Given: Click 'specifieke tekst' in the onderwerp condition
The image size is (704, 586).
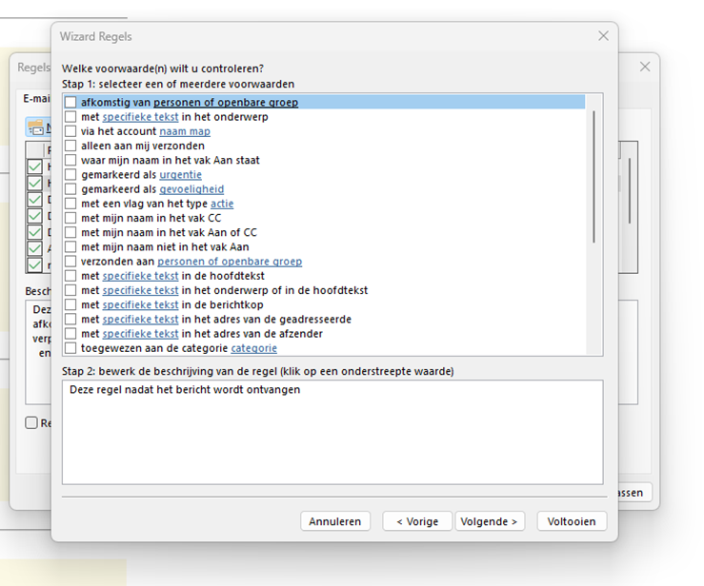Looking at the screenshot, I should point(140,117).
